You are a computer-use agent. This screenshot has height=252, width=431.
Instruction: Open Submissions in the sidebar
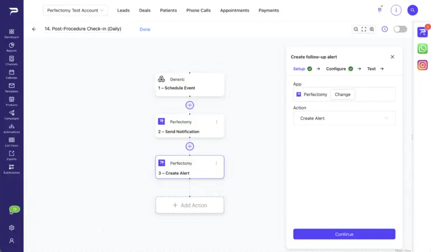coord(12,169)
